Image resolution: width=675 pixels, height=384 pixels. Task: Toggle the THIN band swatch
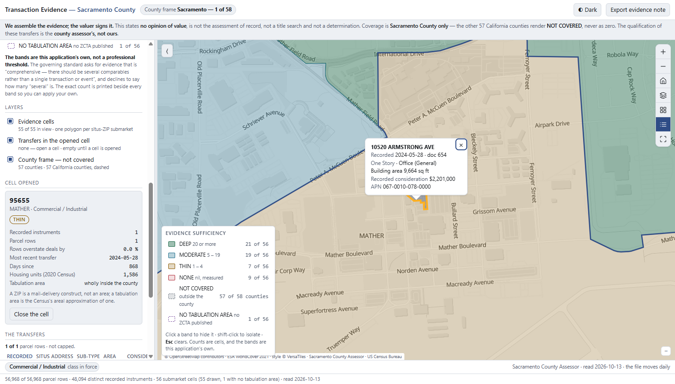172,266
